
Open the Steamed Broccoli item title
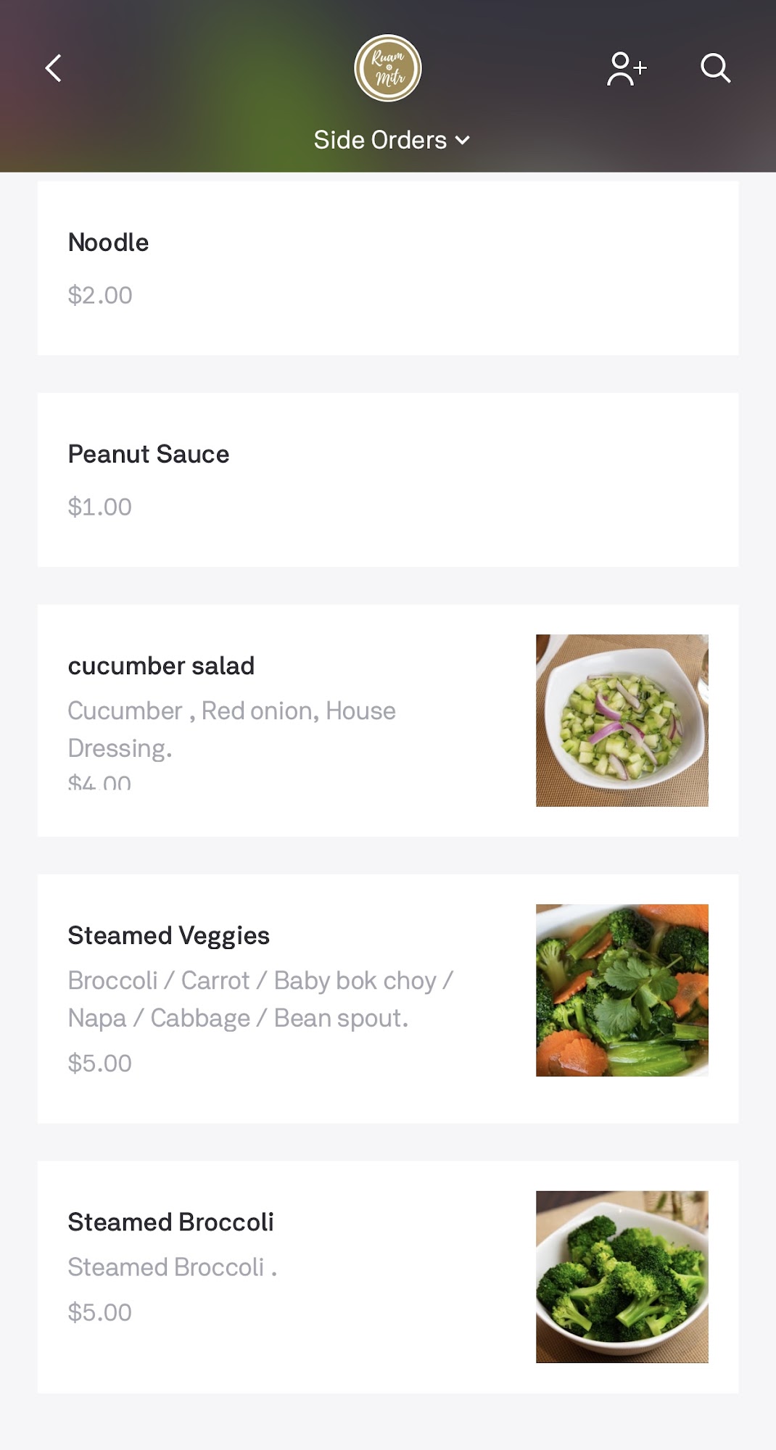(x=170, y=1222)
